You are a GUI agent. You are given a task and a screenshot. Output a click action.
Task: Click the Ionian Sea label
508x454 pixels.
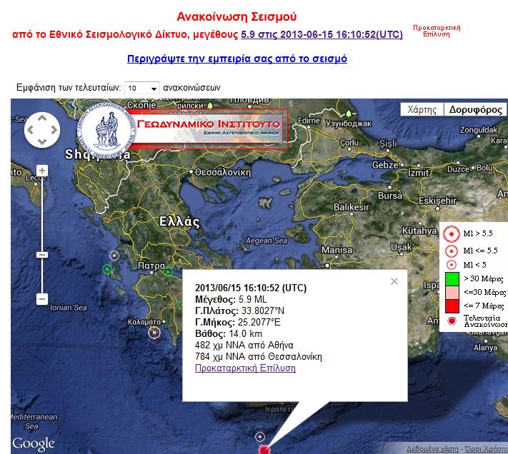(69, 308)
